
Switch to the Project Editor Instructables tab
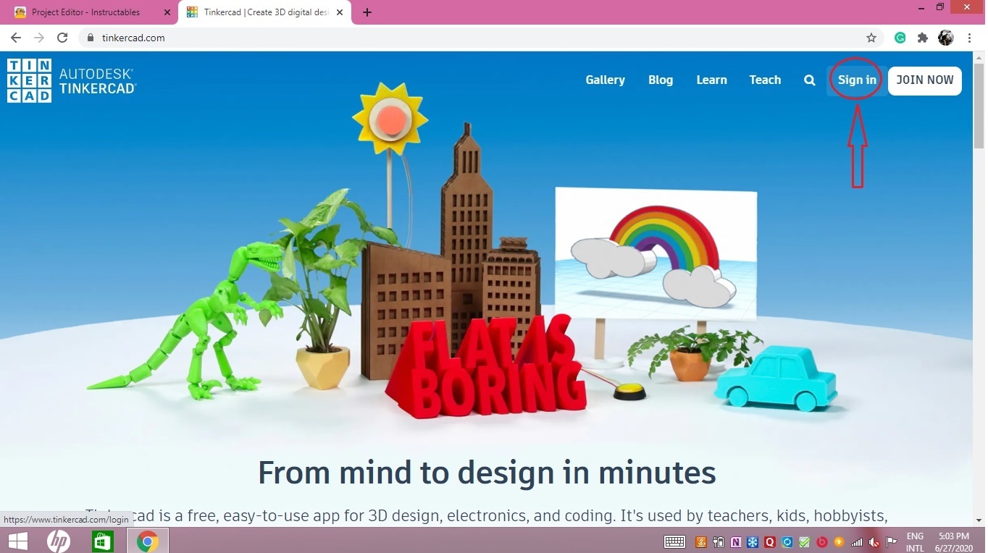click(x=87, y=12)
